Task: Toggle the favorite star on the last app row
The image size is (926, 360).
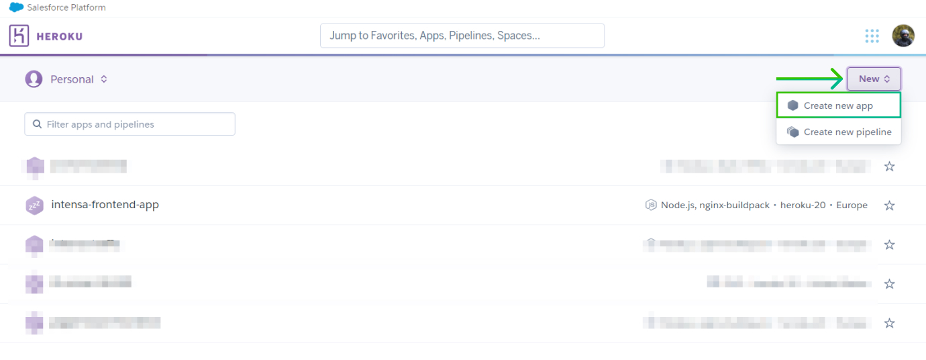Action: pos(889,323)
